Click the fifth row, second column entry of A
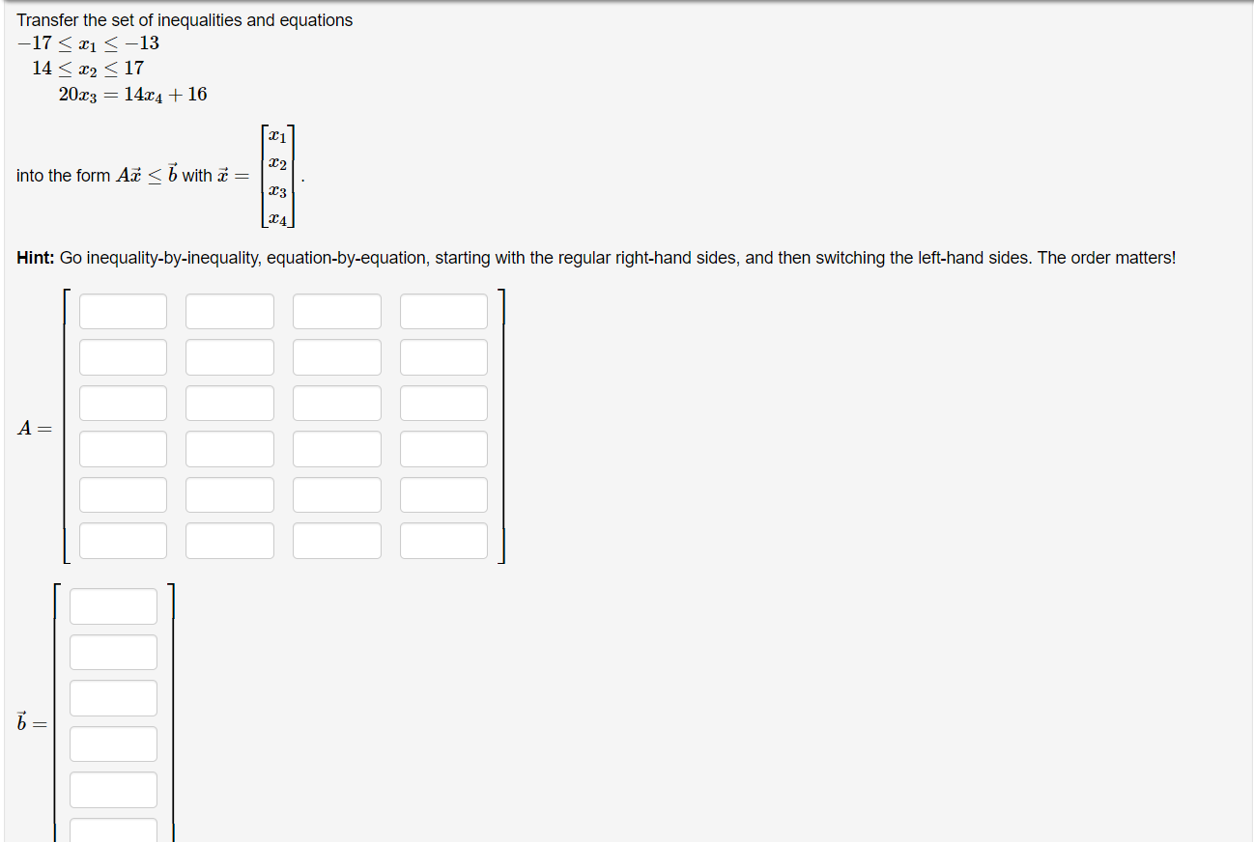This screenshot has height=842, width=1254. pos(230,493)
